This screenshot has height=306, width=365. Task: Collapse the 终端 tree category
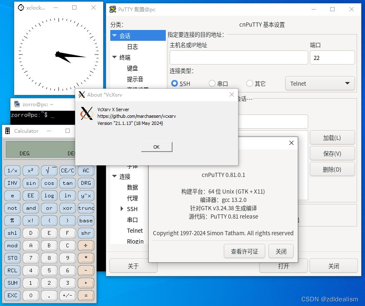pyautogui.click(x=114, y=57)
